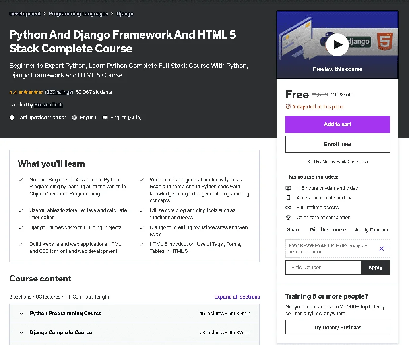Screen dimensions: 409x345
Task: Go to Programming Languages breadcrumb
Action: point(78,14)
